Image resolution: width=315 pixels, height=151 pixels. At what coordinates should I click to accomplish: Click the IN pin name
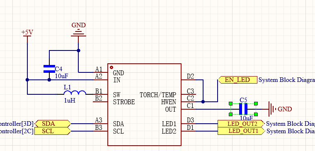(117, 80)
